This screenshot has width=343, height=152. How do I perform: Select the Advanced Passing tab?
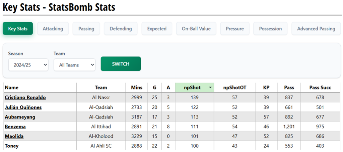coord(316,29)
